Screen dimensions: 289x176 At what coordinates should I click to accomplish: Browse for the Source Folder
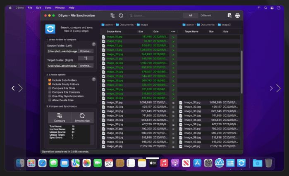(86, 51)
